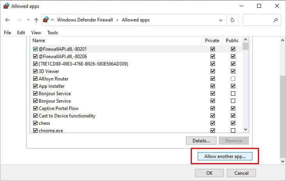Click Allowed apps breadcrumb in address bar
This screenshot has height=181, width=286.
[136, 20]
